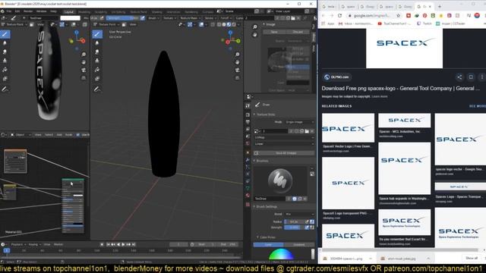
Task: Select Fill tool in main viewport
Action: click(97, 70)
